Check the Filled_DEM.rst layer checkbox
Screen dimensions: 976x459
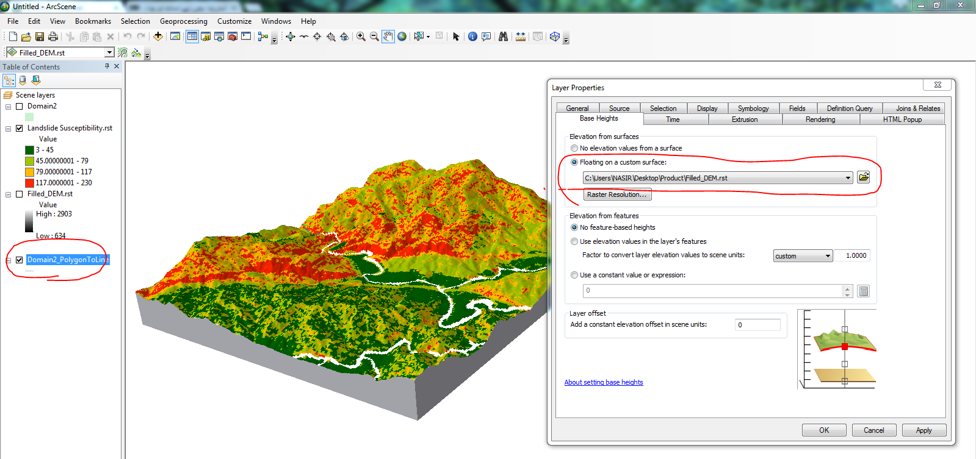pyautogui.click(x=19, y=194)
